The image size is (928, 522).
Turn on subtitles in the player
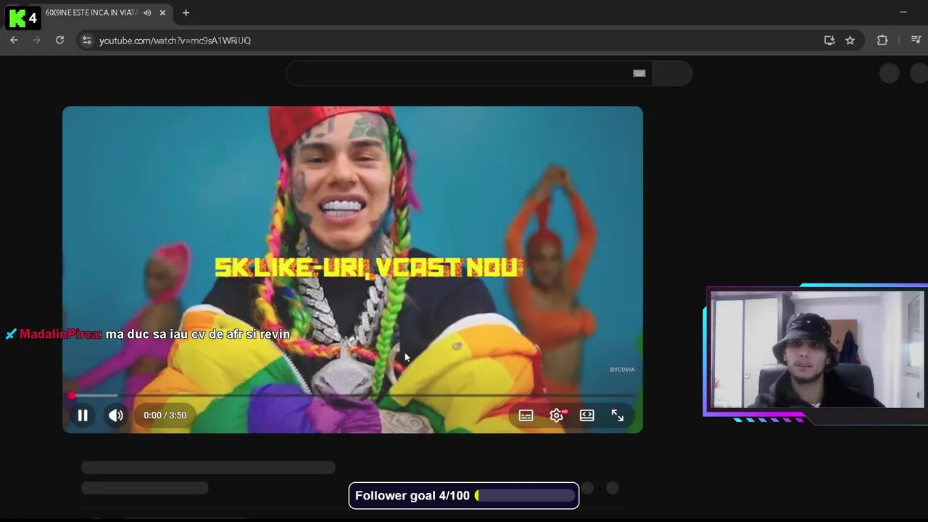point(526,415)
